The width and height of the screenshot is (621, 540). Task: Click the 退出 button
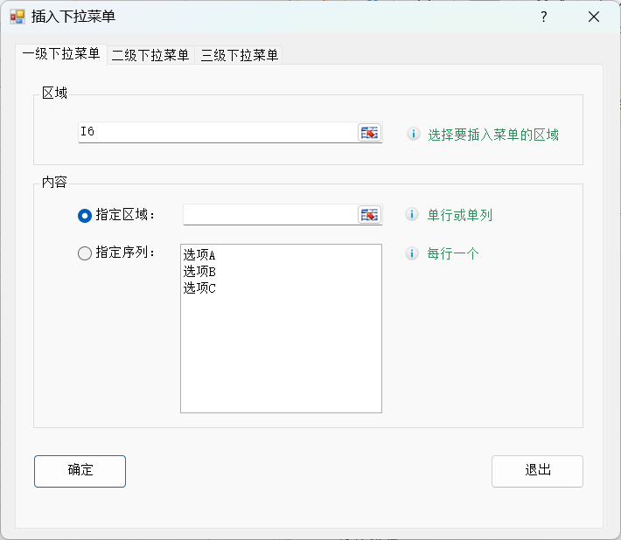coord(537,471)
